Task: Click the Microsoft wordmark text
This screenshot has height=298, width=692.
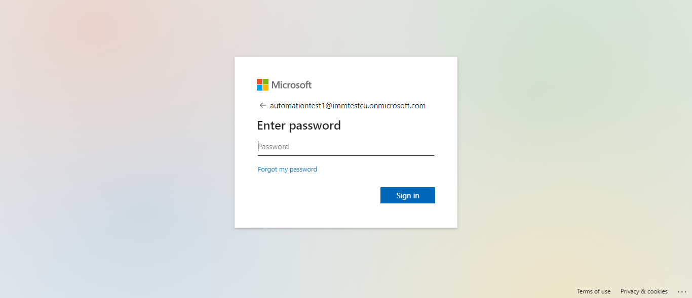Action: pyautogui.click(x=291, y=85)
